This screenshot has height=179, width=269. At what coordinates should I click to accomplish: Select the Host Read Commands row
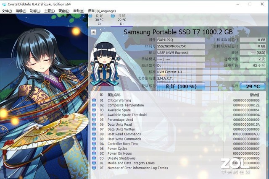(176, 134)
